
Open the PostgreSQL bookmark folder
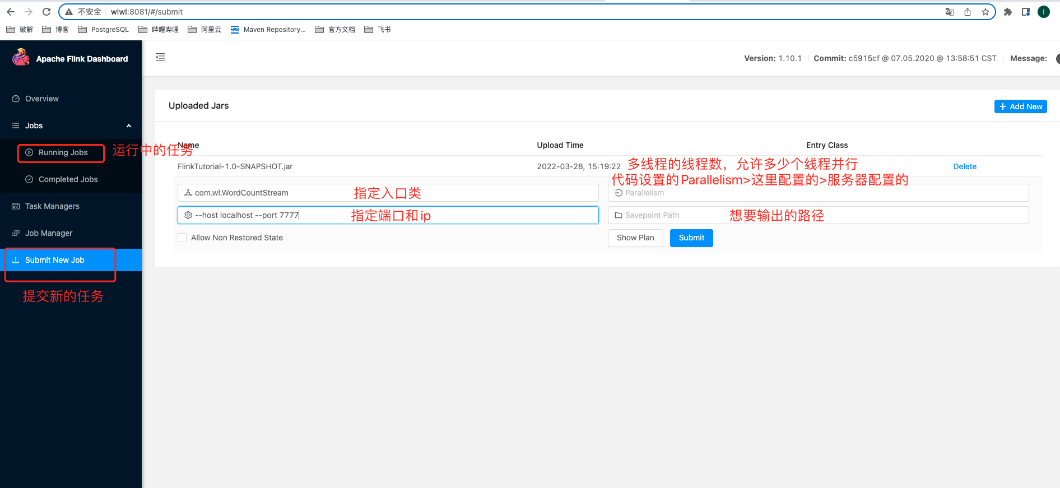coord(104,30)
